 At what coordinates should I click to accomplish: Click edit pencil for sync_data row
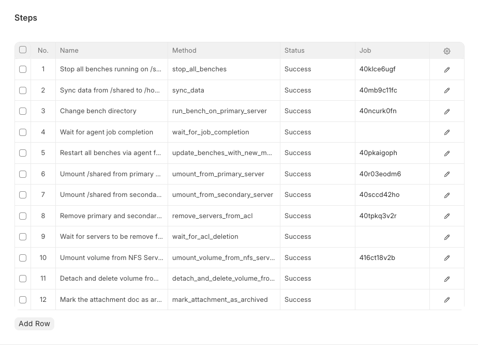point(447,90)
